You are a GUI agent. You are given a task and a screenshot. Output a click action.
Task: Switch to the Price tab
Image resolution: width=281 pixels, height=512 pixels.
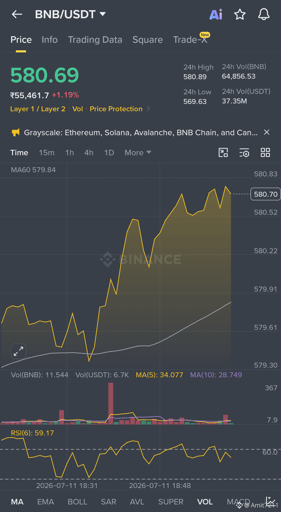pyautogui.click(x=21, y=40)
